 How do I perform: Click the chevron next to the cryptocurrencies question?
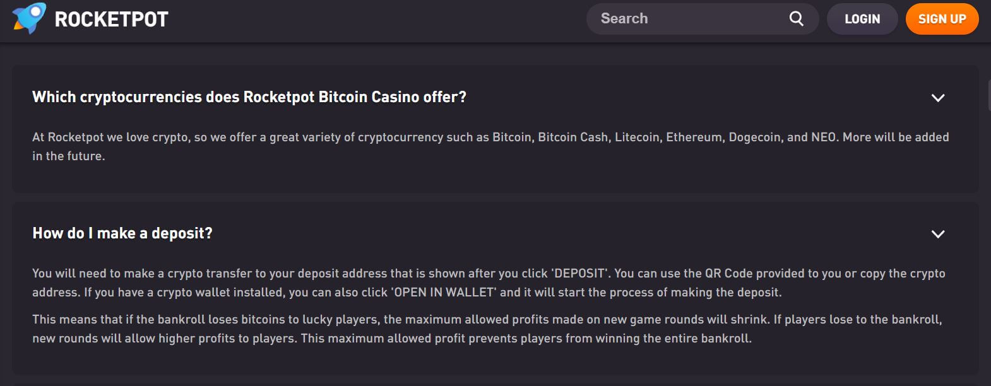click(937, 98)
